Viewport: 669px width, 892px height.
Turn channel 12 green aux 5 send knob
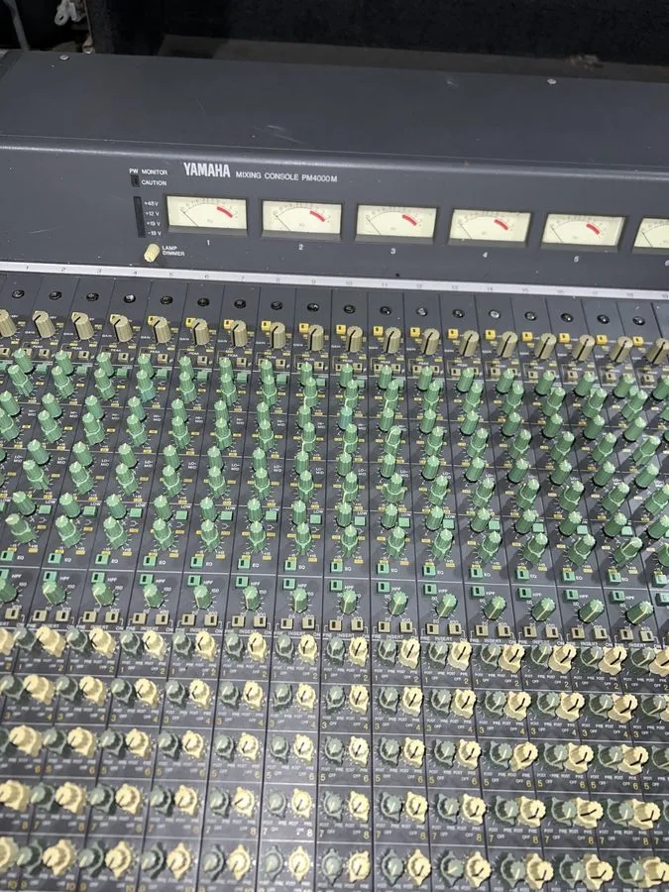click(x=444, y=752)
